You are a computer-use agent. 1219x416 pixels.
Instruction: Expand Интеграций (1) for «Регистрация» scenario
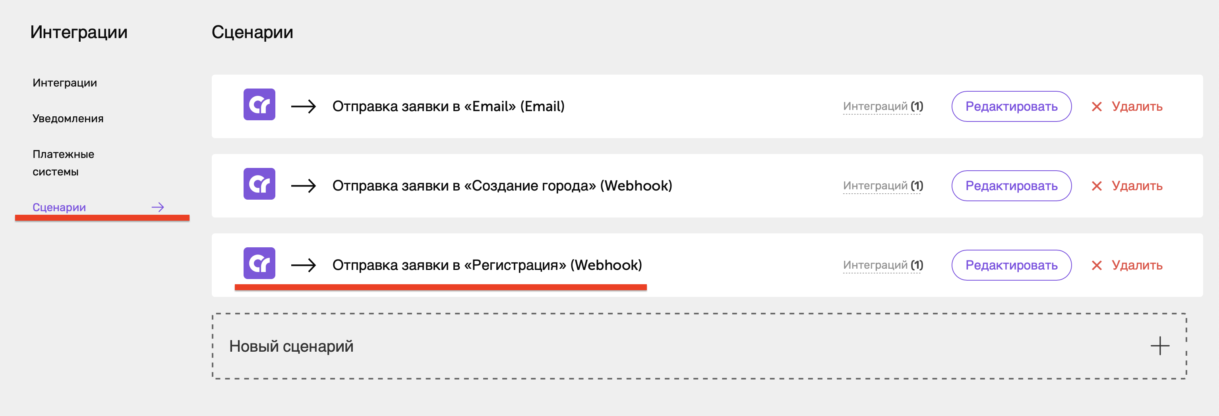pyautogui.click(x=883, y=265)
